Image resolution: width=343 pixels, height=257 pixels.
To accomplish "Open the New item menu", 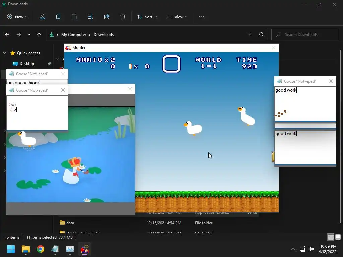I will tap(17, 17).
